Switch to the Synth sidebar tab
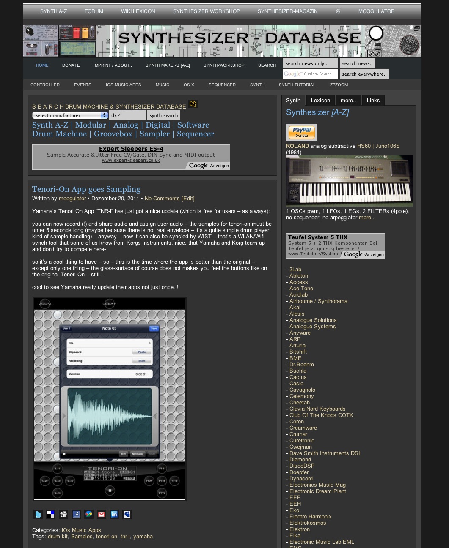Viewport: 449px width, 548px height. click(x=293, y=101)
